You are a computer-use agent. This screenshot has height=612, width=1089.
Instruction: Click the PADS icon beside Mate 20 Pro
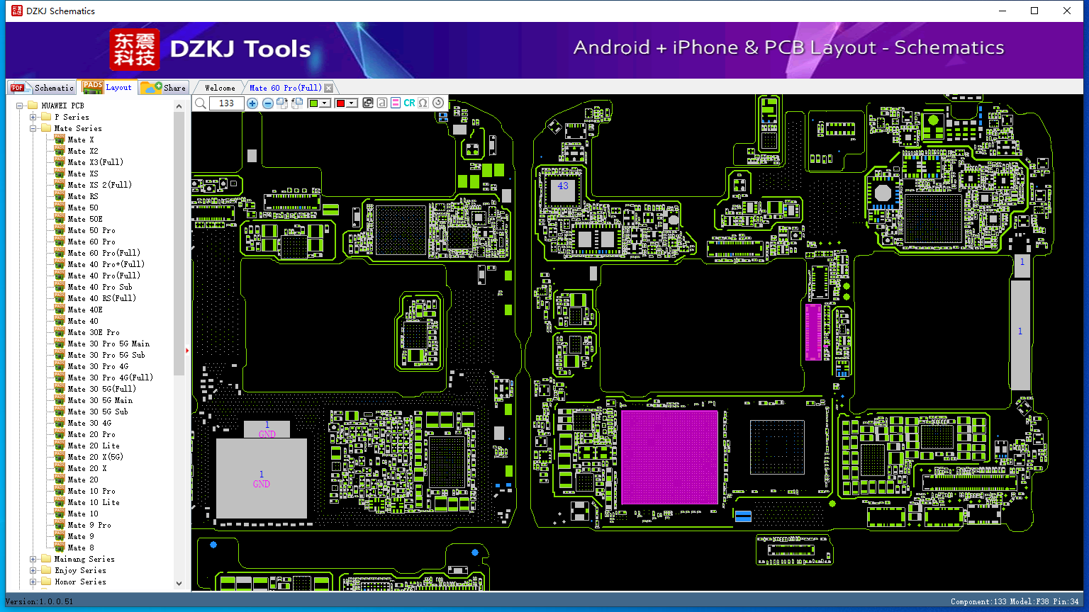click(60, 435)
